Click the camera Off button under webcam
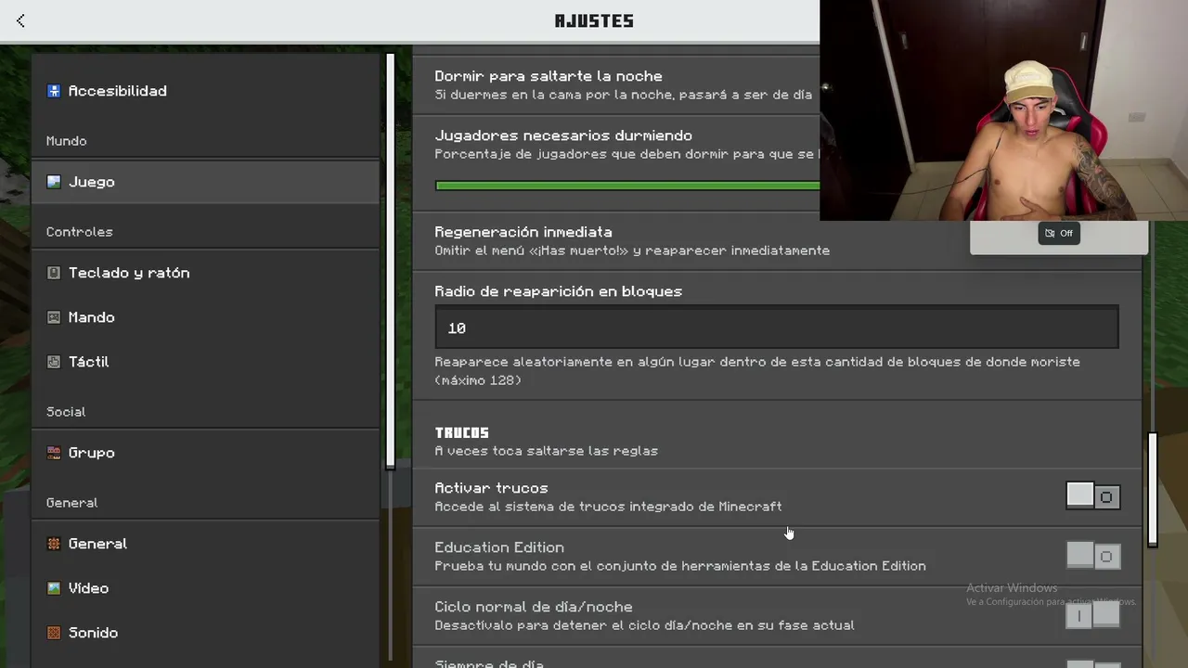The image size is (1188, 668). pos(1059,233)
